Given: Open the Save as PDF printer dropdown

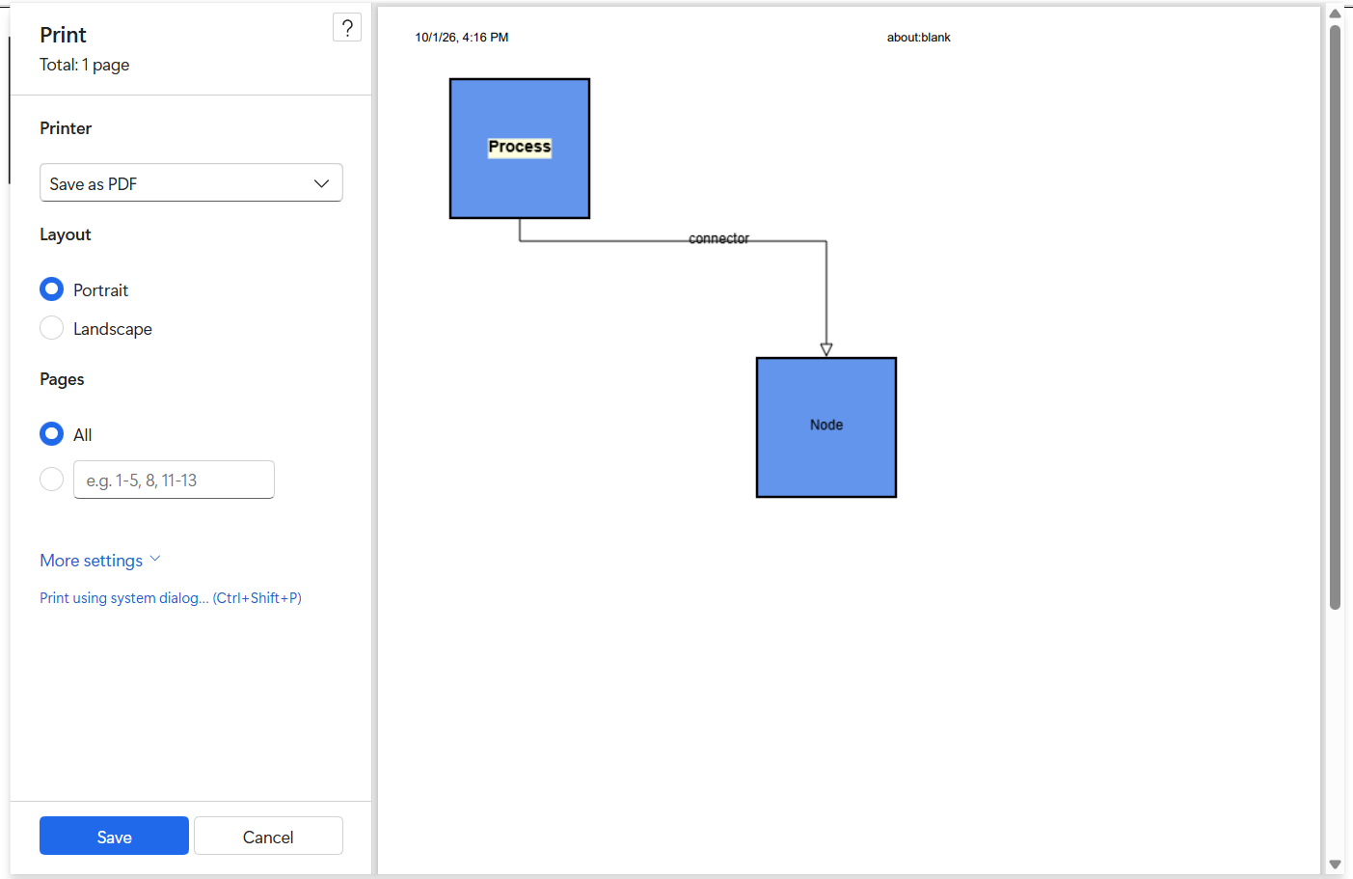Looking at the screenshot, I should tap(191, 183).
